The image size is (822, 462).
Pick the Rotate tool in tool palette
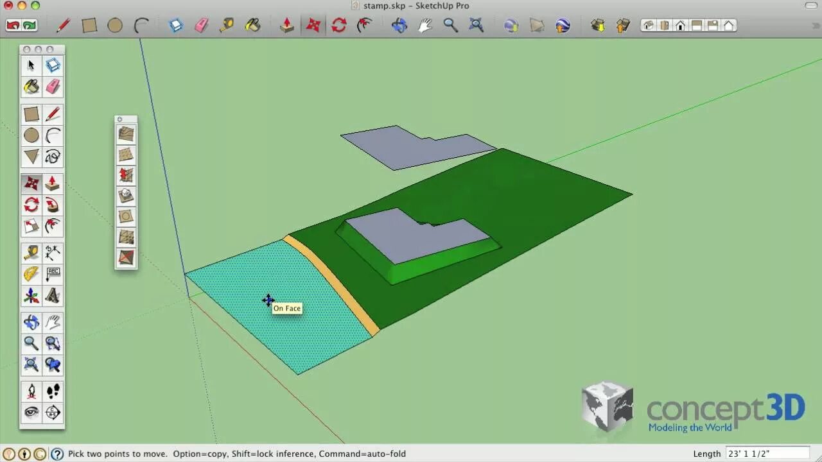tap(31, 205)
